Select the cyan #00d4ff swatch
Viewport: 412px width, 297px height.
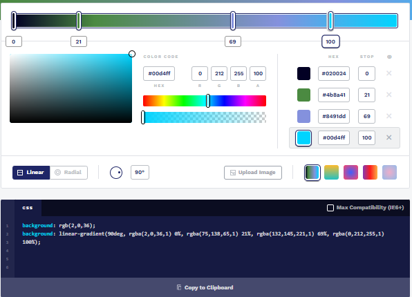point(303,138)
